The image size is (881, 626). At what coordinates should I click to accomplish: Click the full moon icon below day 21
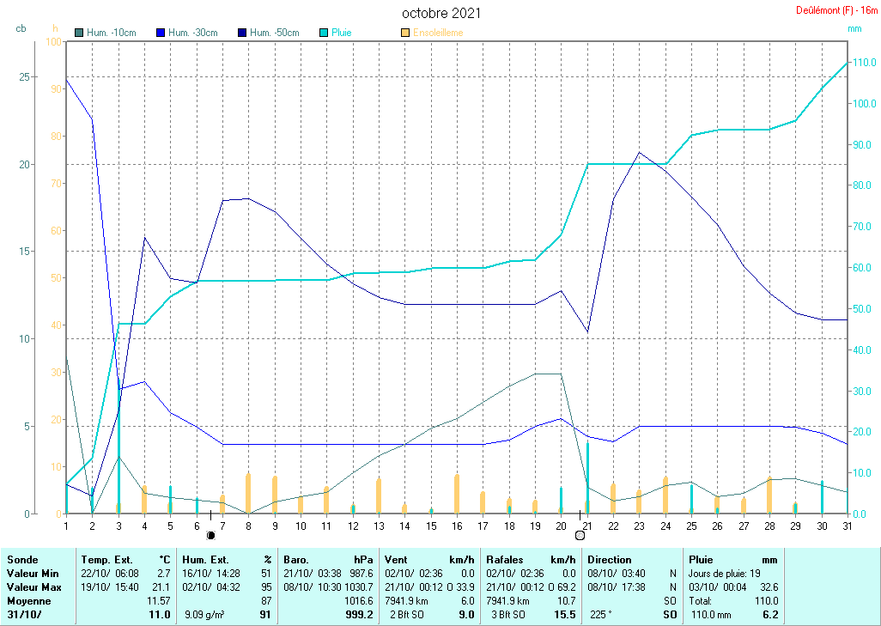(580, 535)
